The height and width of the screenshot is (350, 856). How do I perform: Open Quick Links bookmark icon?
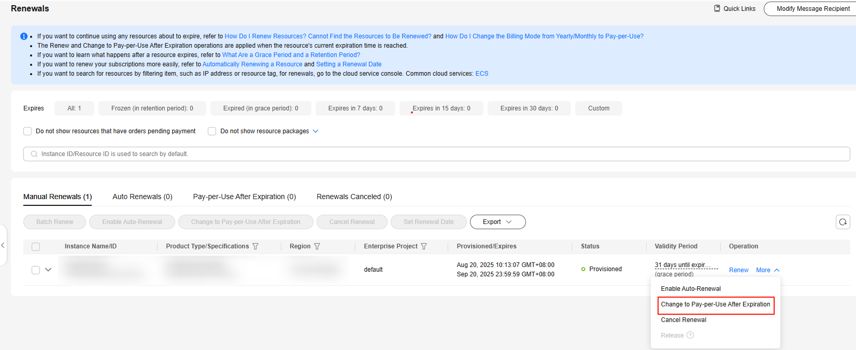(717, 8)
